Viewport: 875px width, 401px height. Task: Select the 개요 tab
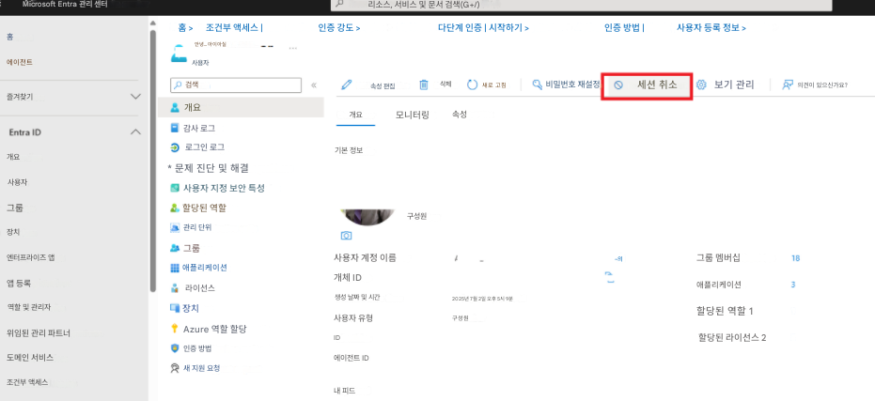[x=356, y=115]
